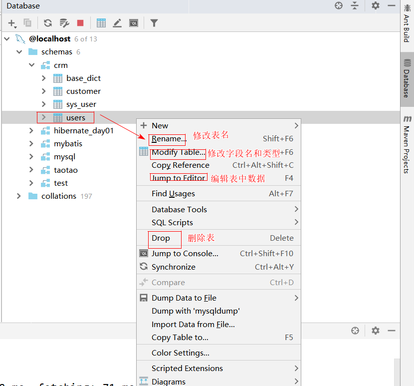Select the base_dict table in tree
414x386 pixels.
[x=83, y=78]
